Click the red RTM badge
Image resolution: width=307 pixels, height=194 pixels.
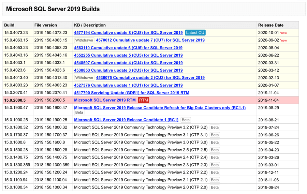click(144, 100)
